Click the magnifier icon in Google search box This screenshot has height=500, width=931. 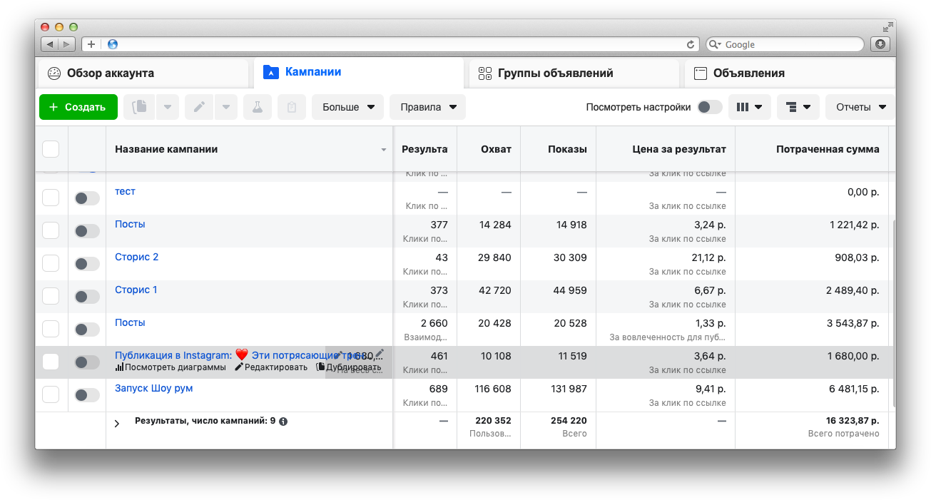point(716,44)
